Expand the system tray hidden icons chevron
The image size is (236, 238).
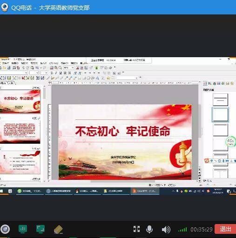[173, 191]
